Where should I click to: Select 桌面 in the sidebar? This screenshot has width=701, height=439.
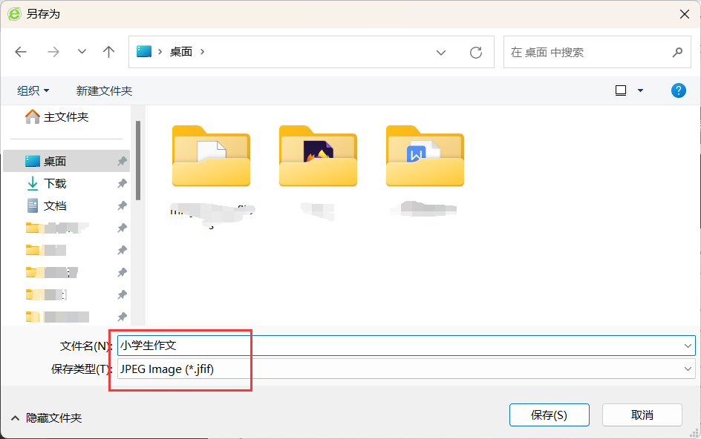tap(66, 161)
